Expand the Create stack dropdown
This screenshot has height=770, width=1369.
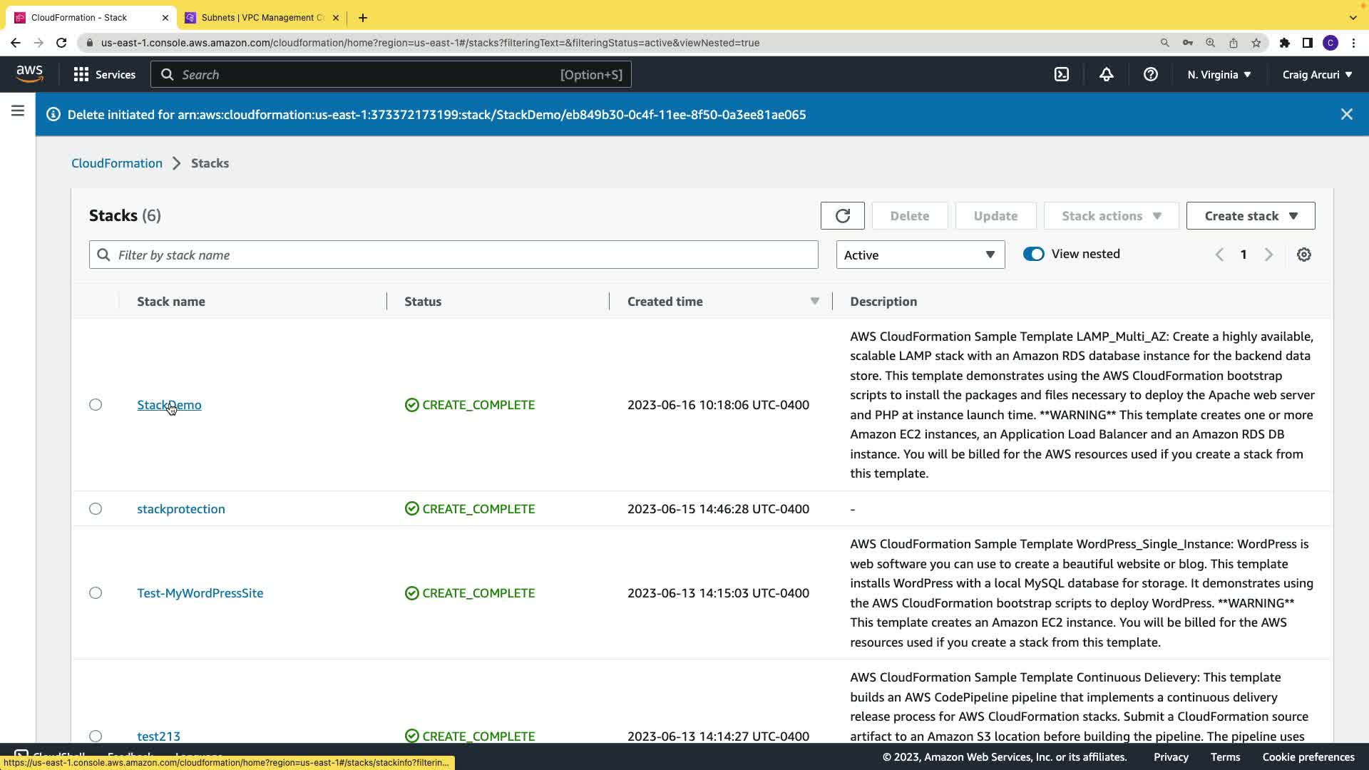pyautogui.click(x=1250, y=216)
